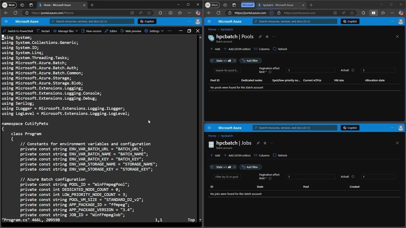
Task: Click the Home breadcrumb above Jobs
Action: (x=212, y=136)
